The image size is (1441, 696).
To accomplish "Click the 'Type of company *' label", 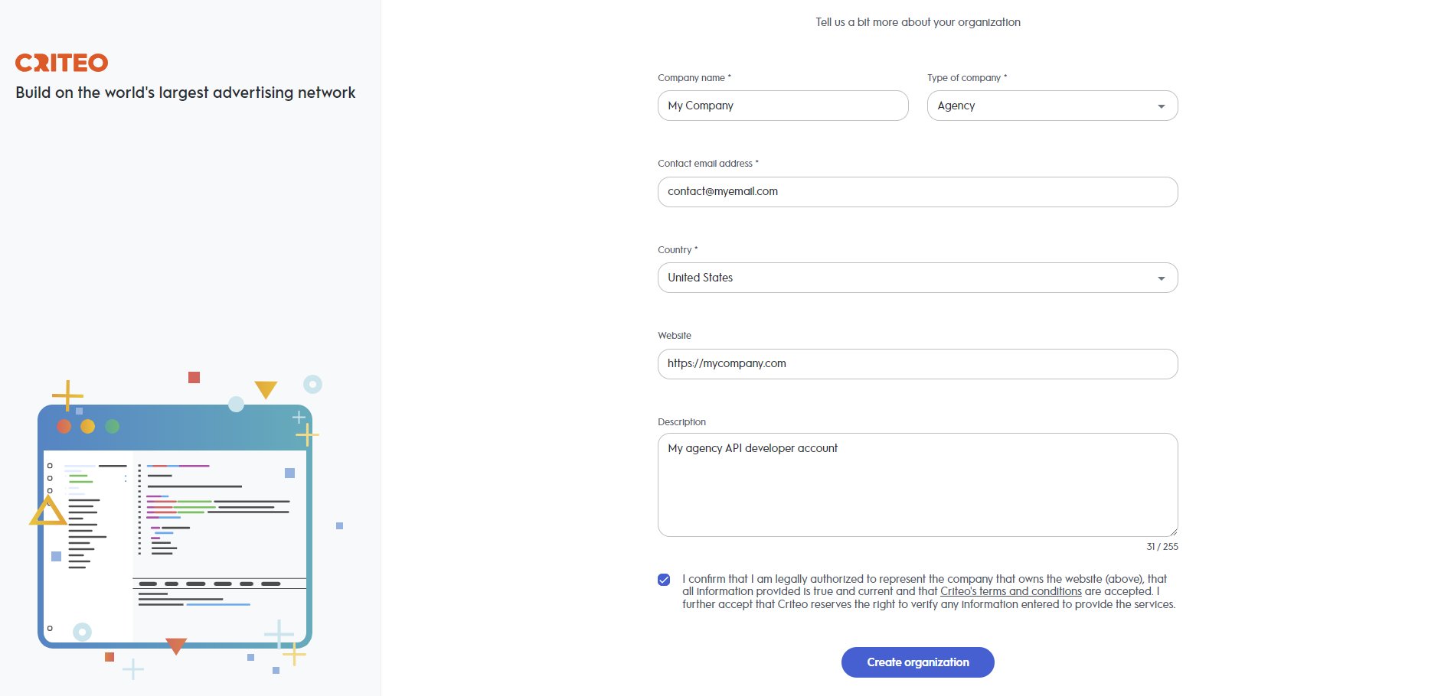I will 966,78.
